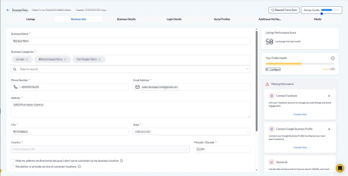Open the Social Profiles tab
This screenshot has width=348, height=176.
point(222,19)
